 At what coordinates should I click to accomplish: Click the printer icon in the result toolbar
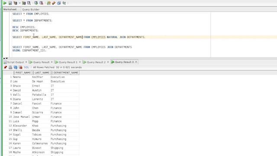point(10,67)
